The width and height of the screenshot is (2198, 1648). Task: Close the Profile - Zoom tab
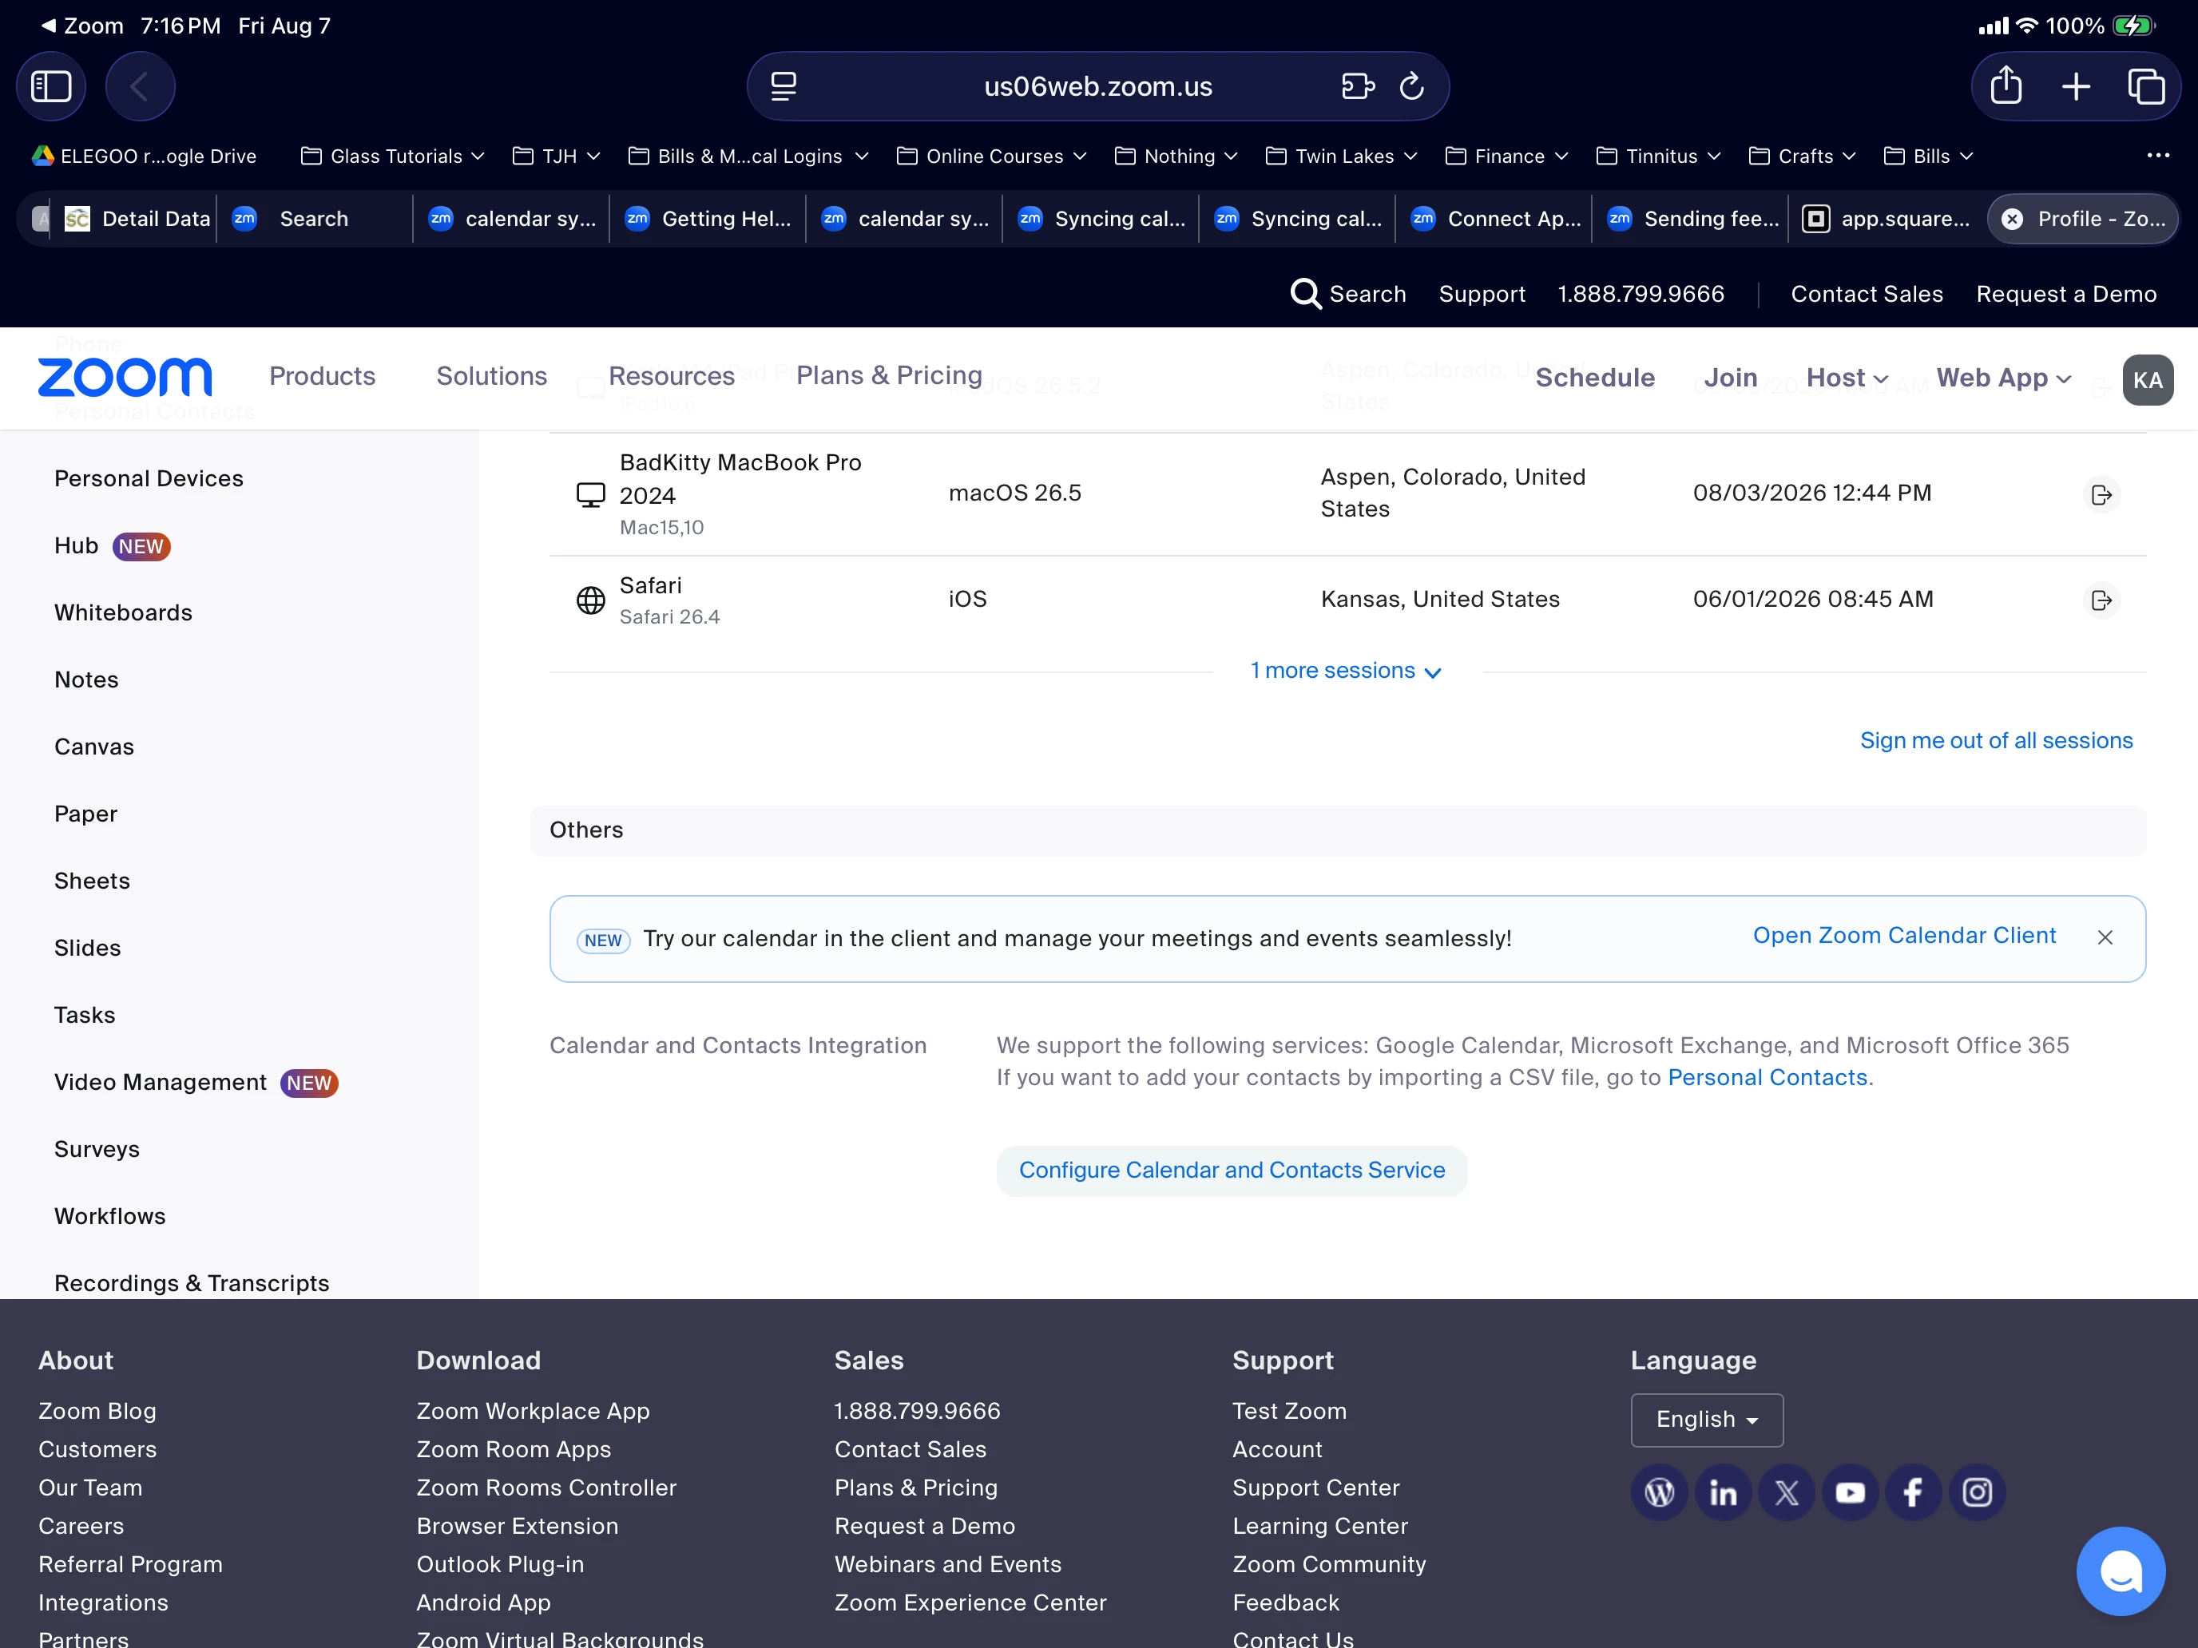tap(2012, 219)
